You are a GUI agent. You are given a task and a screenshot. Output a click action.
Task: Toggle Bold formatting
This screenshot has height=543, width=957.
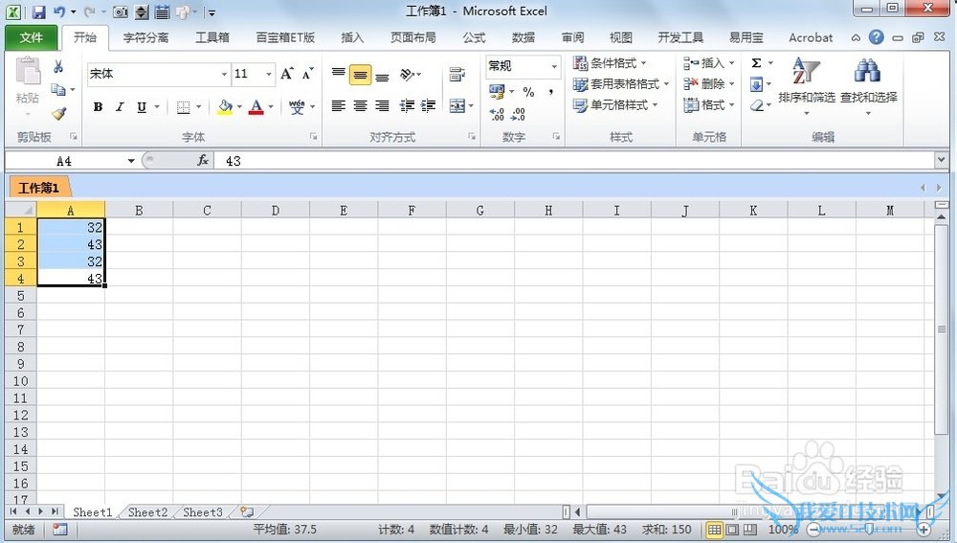pos(98,107)
